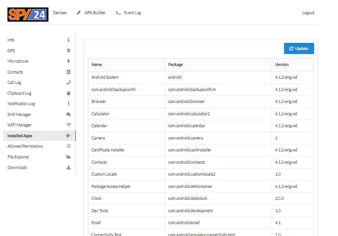Go to Downloads section
Viewport: 338px width, 236px height.
click(x=39, y=167)
